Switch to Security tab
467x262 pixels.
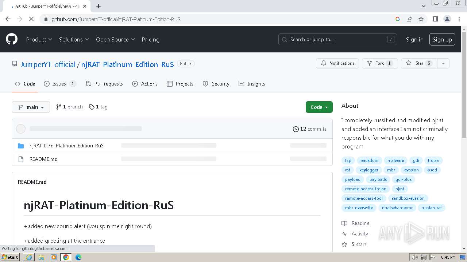coord(216,84)
